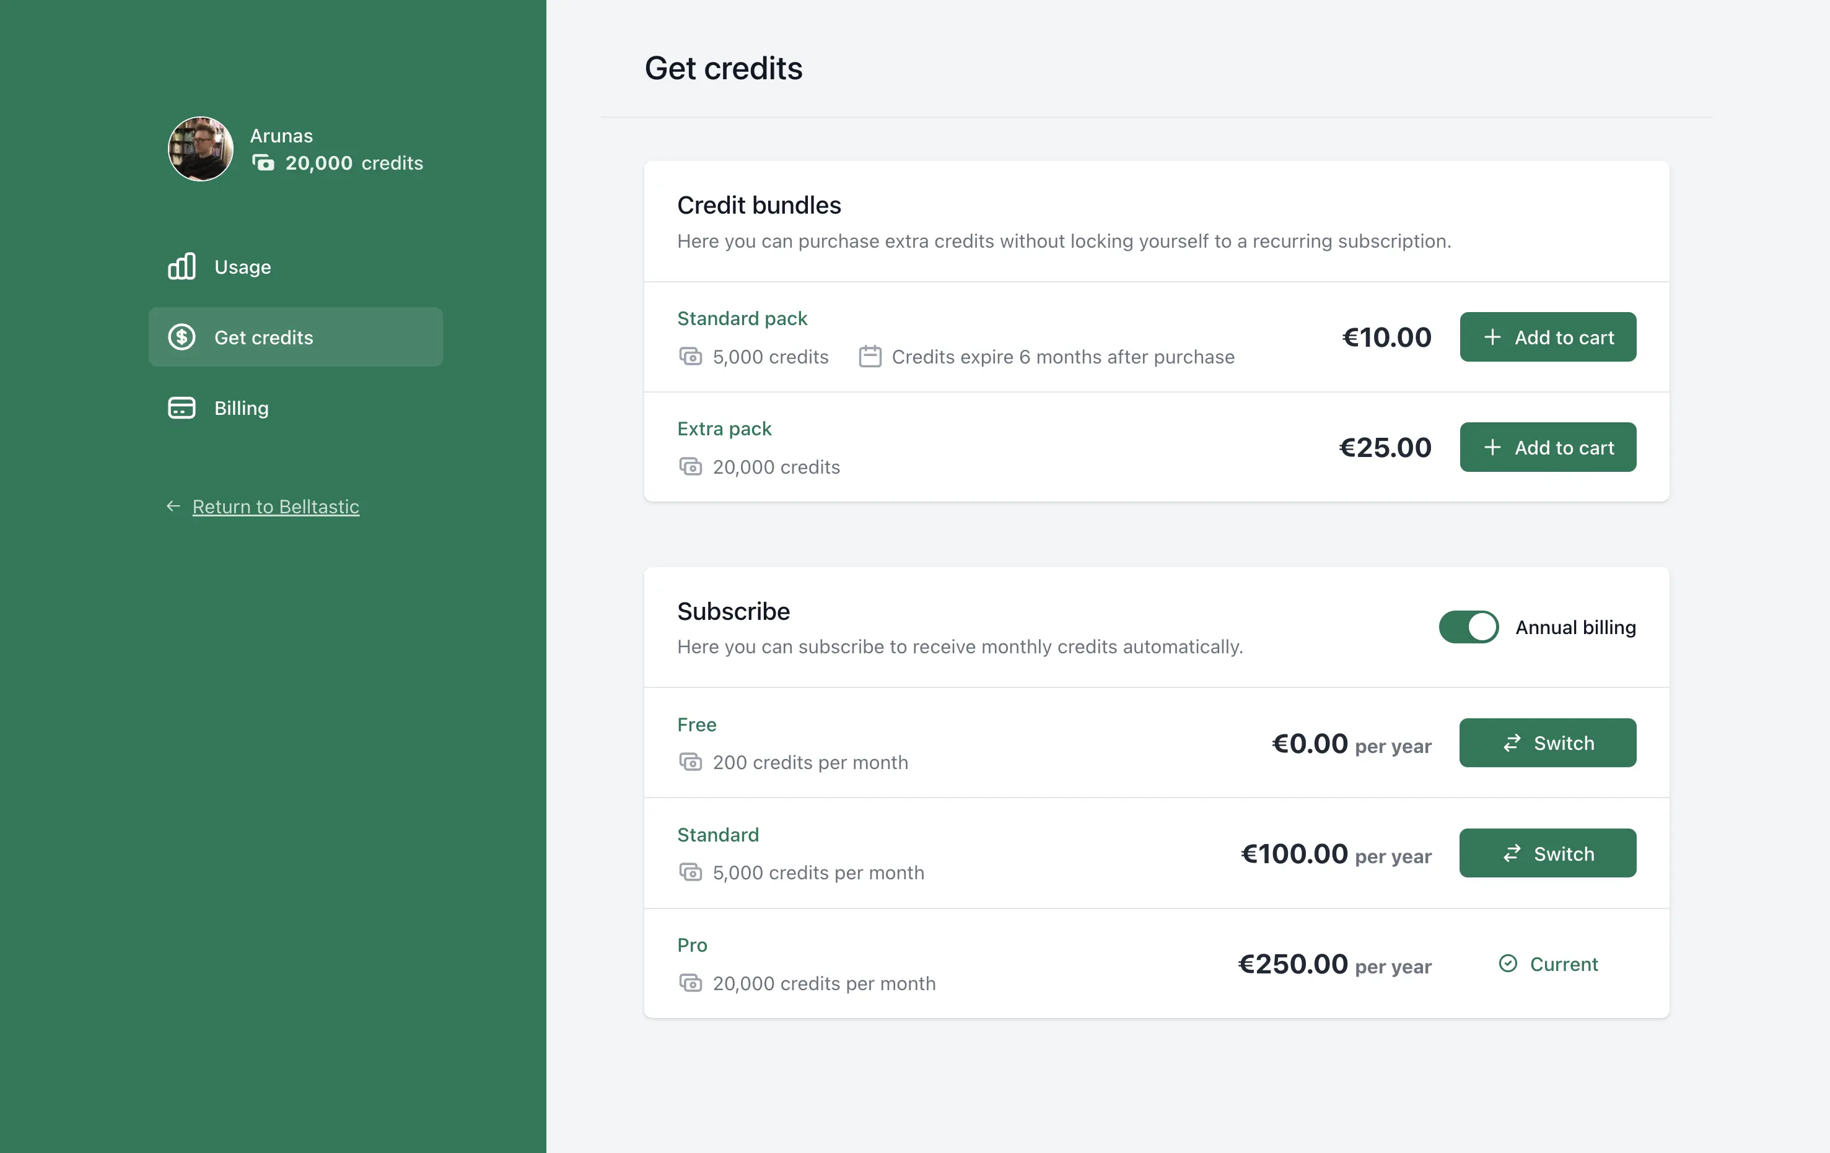The image size is (1830, 1153).
Task: Click the Billing credit card icon
Action: coord(182,408)
